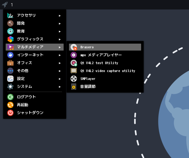Image resolution: width=189 pixels, height=158 pixels.
Task: Click the Brasero disc icon
Action: click(74, 47)
